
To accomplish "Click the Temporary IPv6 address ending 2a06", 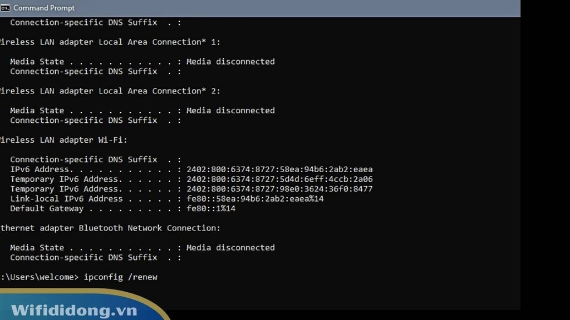I will pyautogui.click(x=279, y=179).
